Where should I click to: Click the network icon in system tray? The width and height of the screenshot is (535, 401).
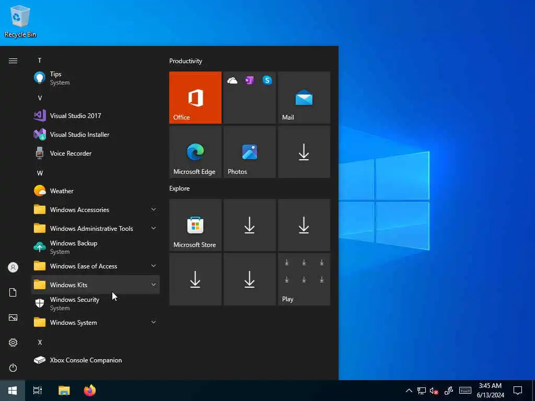click(x=422, y=391)
